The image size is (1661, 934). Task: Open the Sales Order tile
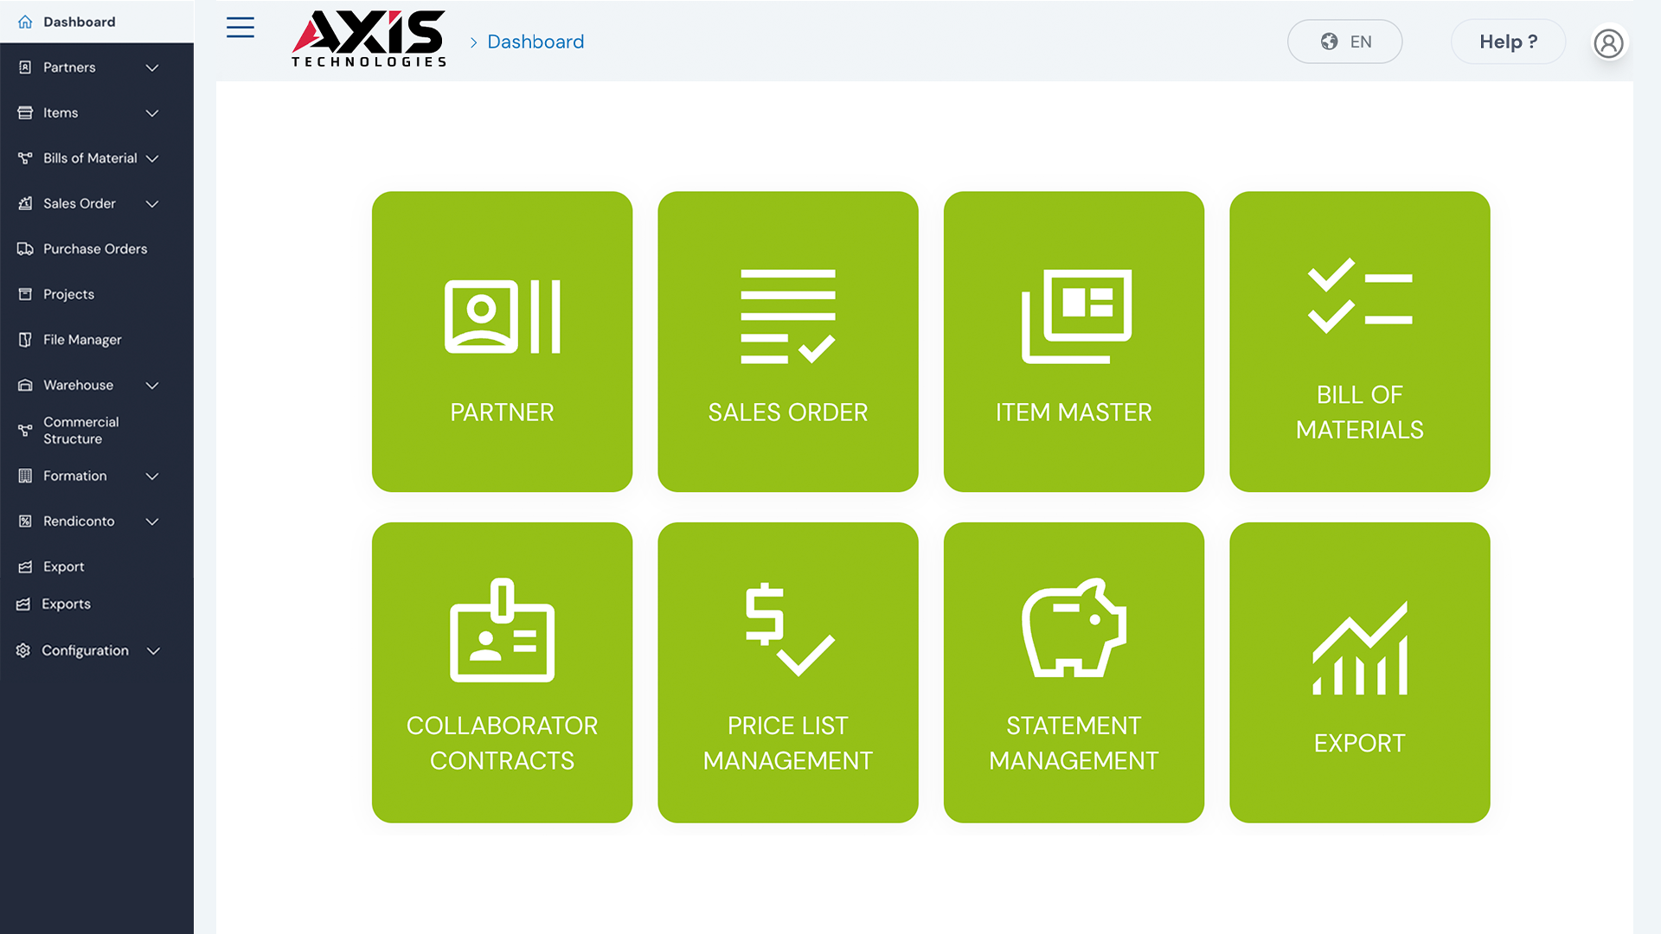[787, 342]
